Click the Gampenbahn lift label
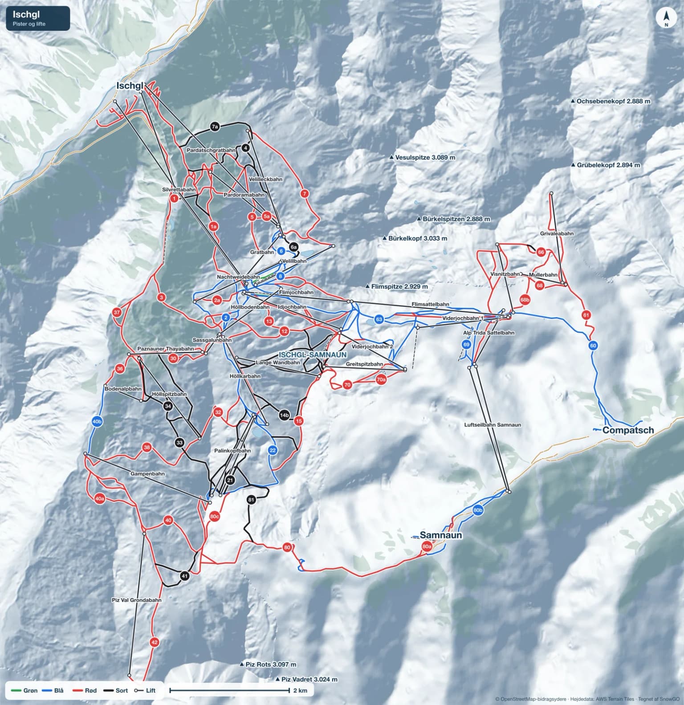 pos(147,474)
